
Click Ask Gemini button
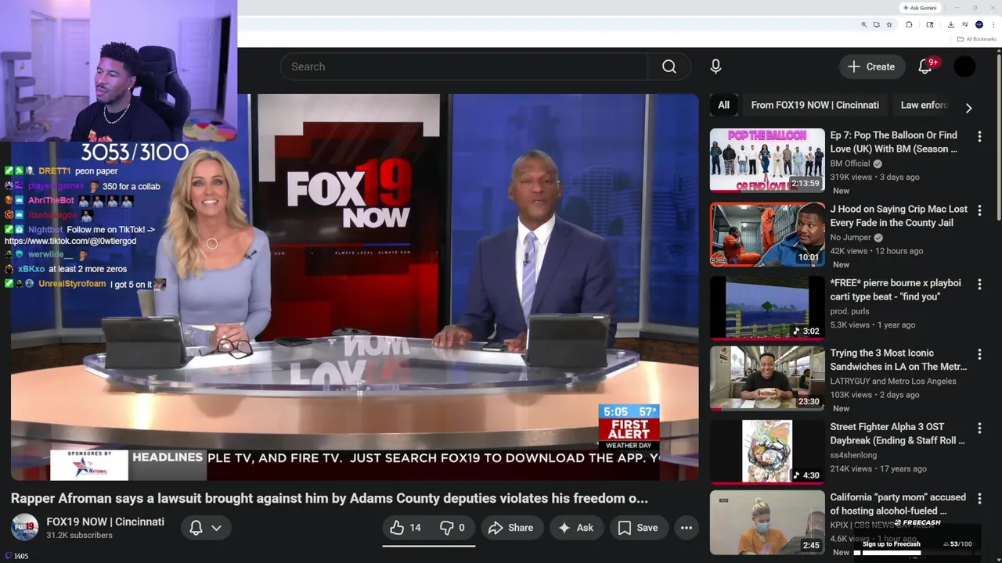(x=920, y=8)
